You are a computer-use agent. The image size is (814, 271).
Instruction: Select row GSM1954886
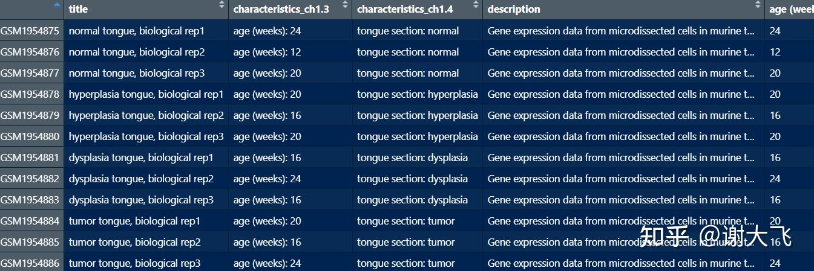coord(30,263)
